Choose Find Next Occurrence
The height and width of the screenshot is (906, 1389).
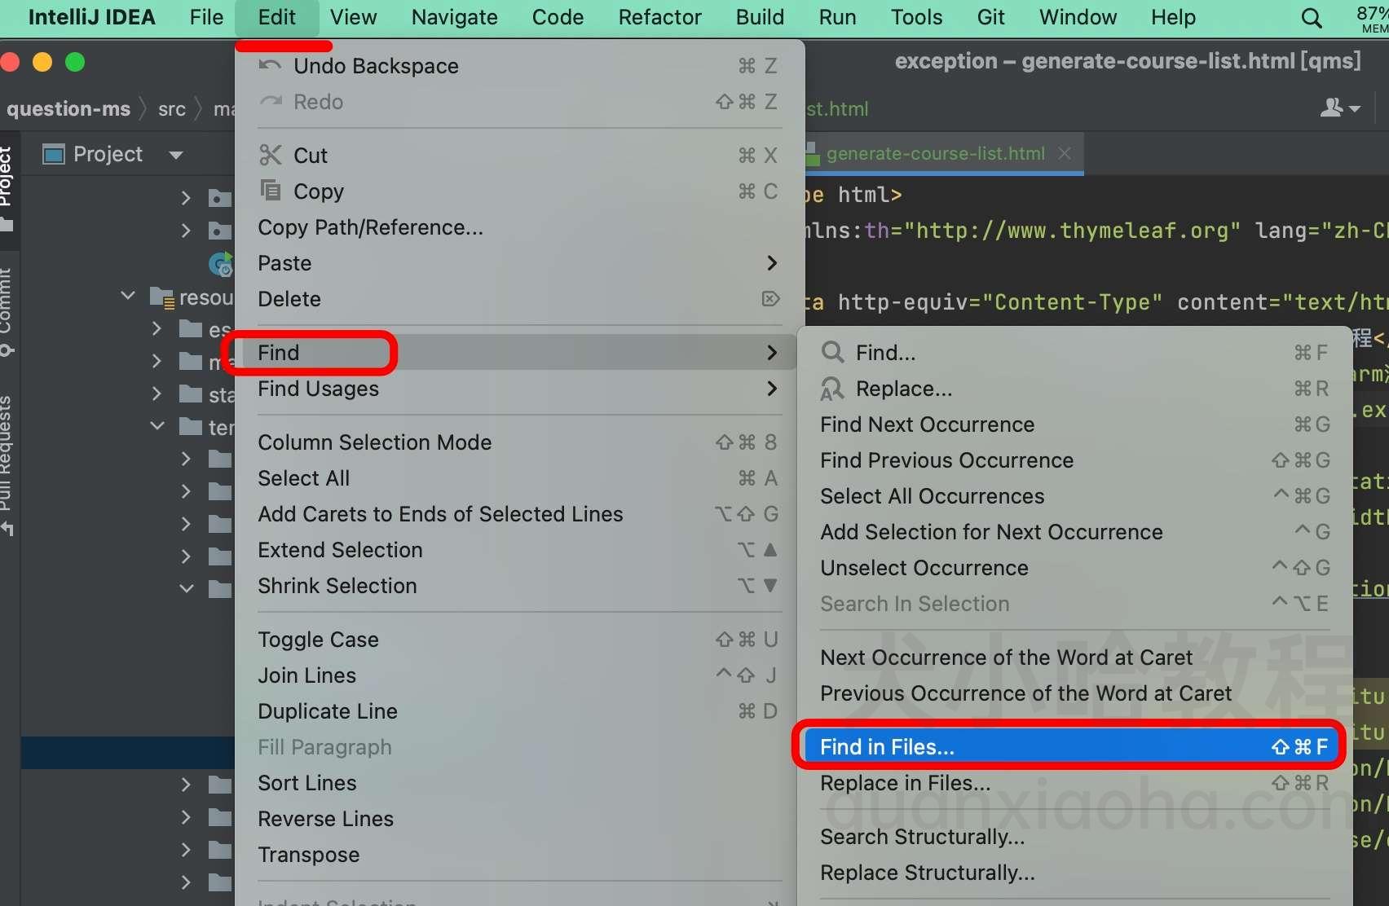click(1074, 424)
